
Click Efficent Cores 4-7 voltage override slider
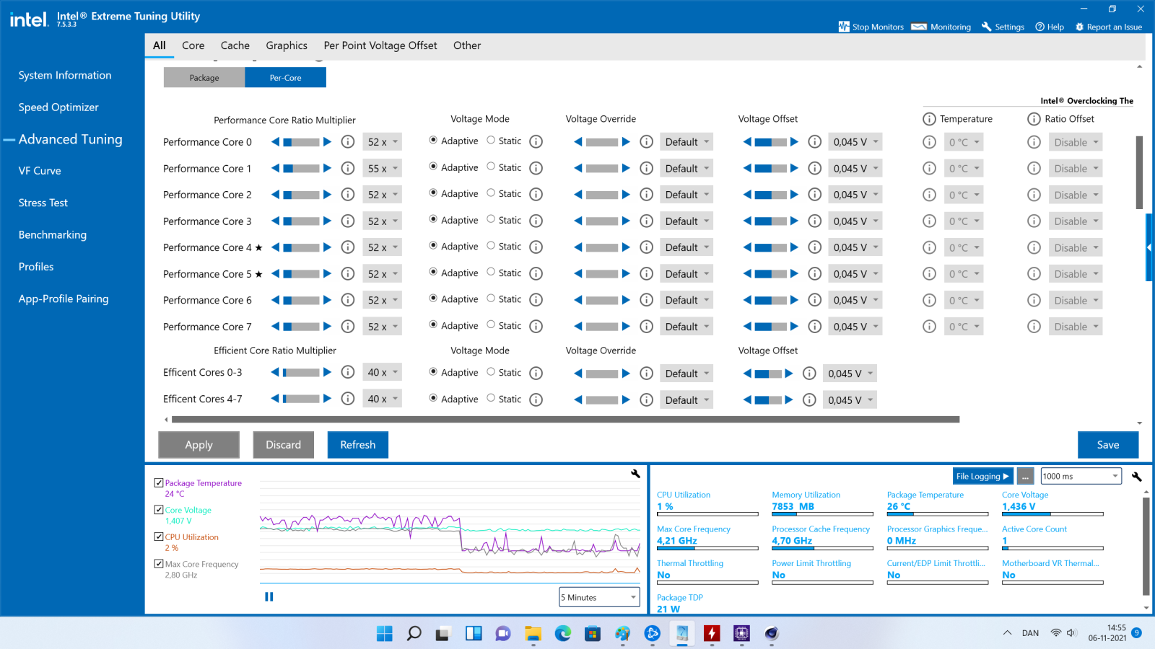coord(602,399)
